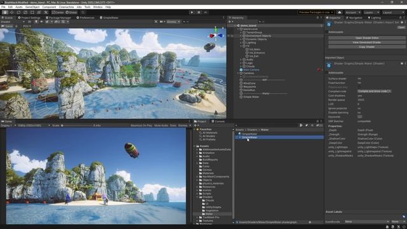Open the custom editor tools icon
The width and height of the screenshot is (407, 229).
click(x=46, y=13)
